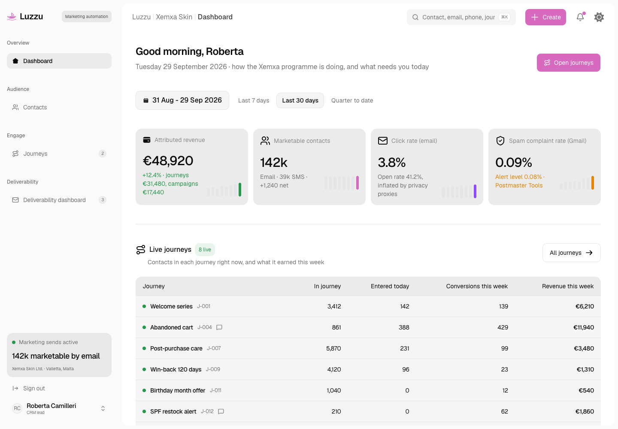The width and height of the screenshot is (618, 429).
Task: Click the Spam complaint shield icon
Action: (x=500, y=141)
